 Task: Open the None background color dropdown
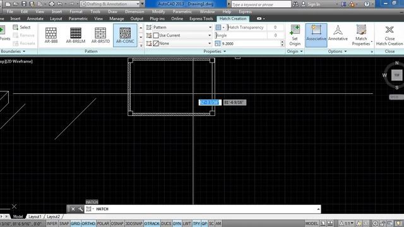pyautogui.click(x=182, y=44)
